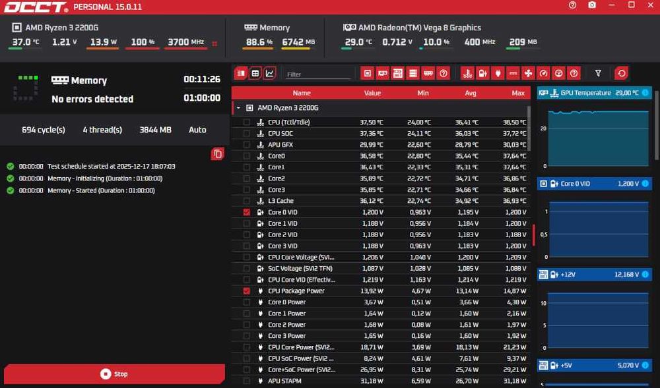Check the Core 0 Power checkbox
The image size is (660, 388).
tap(247, 302)
